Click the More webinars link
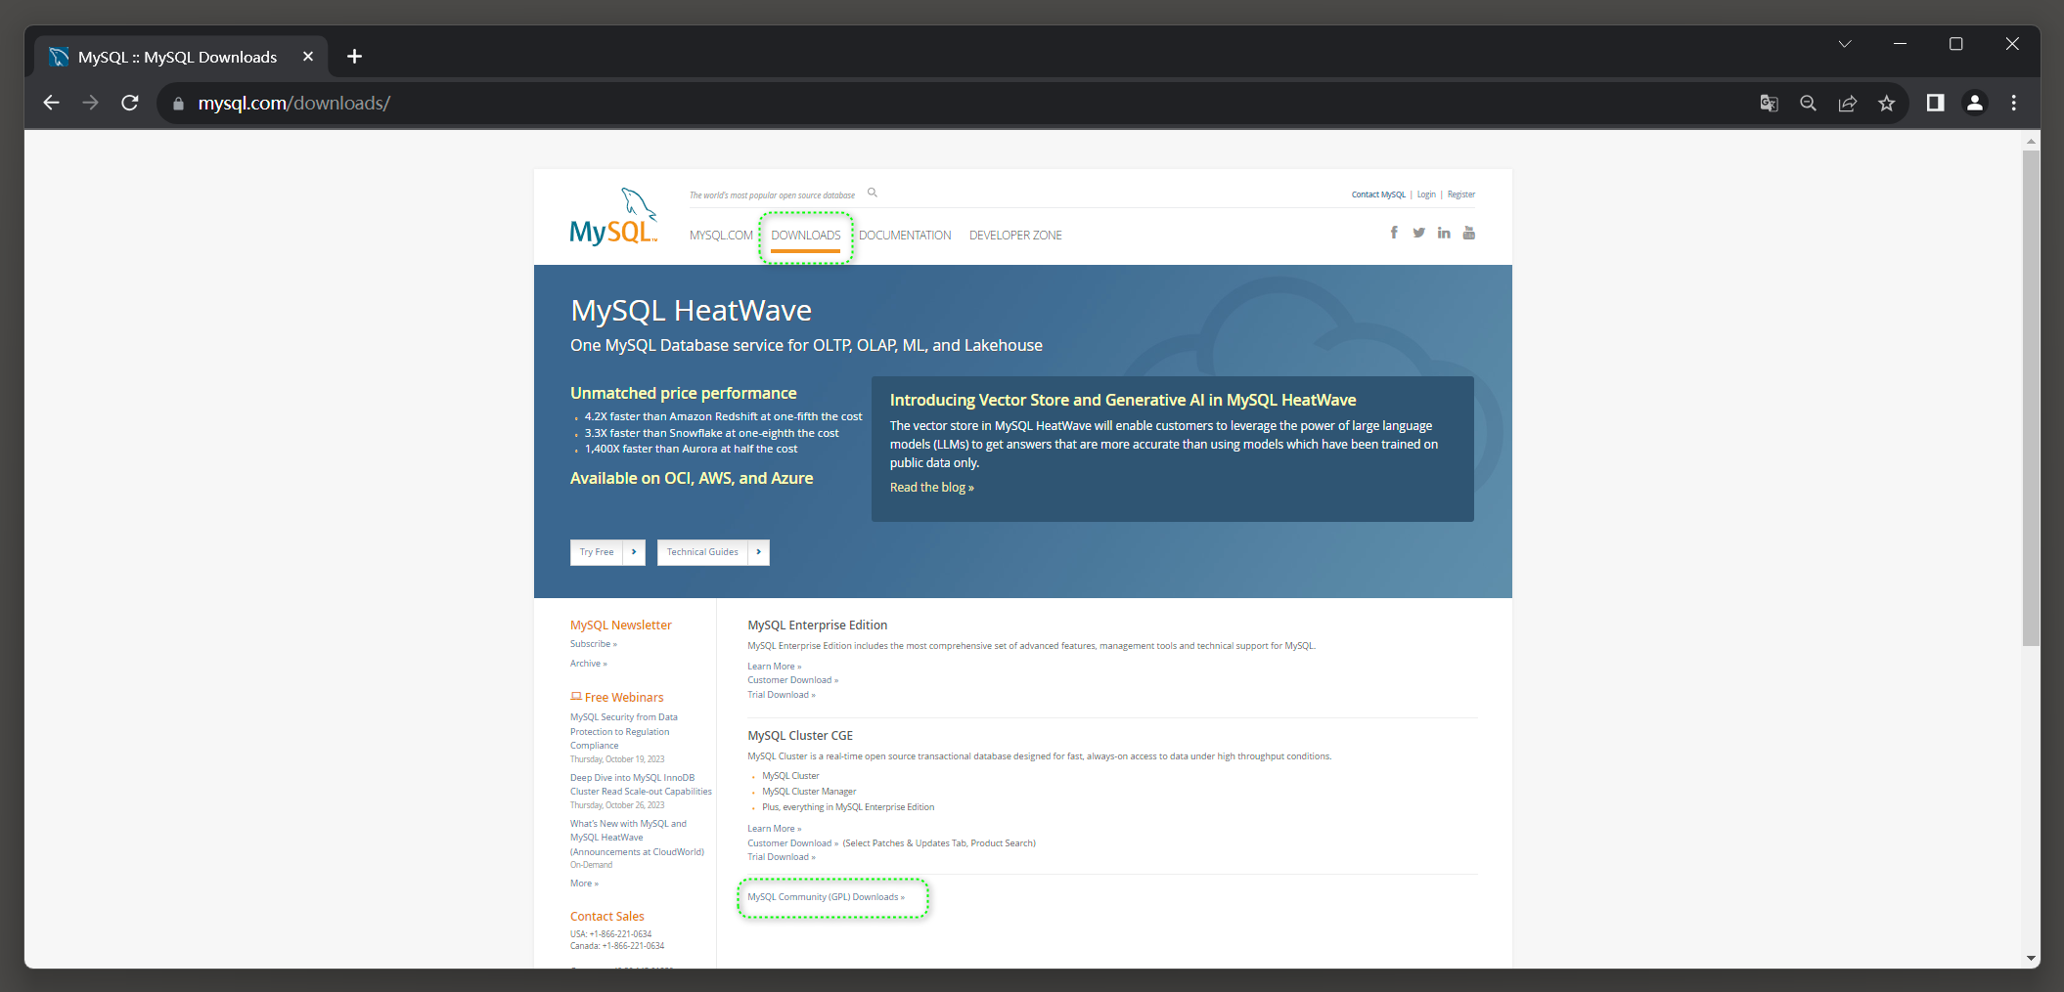The width and height of the screenshot is (2064, 992). (x=584, y=884)
